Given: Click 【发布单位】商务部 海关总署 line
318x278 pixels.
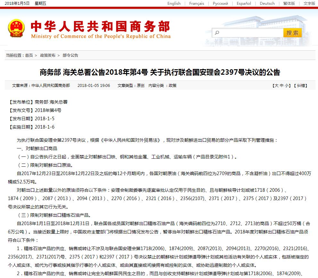Looking at the screenshot, I should point(37,102).
